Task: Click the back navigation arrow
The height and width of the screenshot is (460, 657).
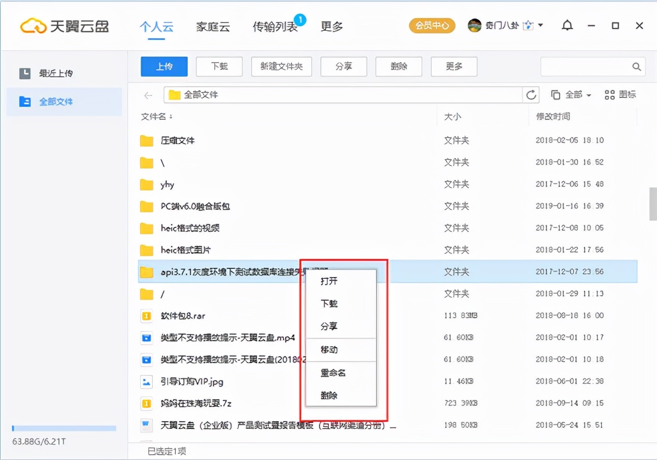Action: tap(147, 94)
